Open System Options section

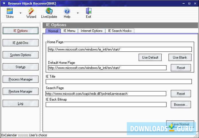tap(20, 55)
